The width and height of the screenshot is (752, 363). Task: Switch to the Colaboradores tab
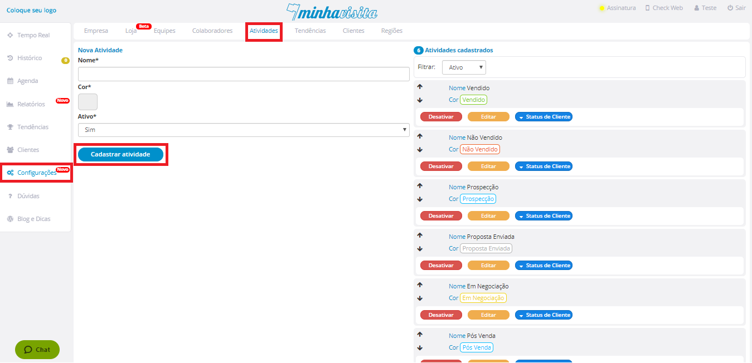212,31
